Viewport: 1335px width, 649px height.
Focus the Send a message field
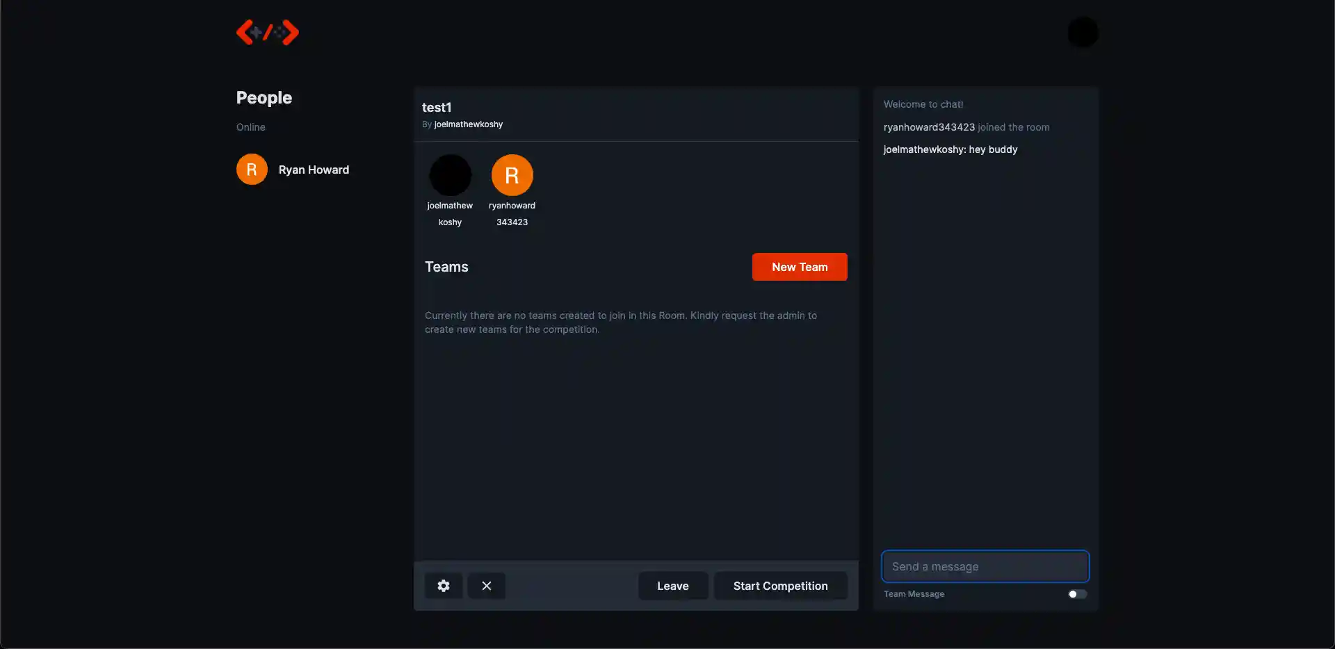[x=985, y=566]
